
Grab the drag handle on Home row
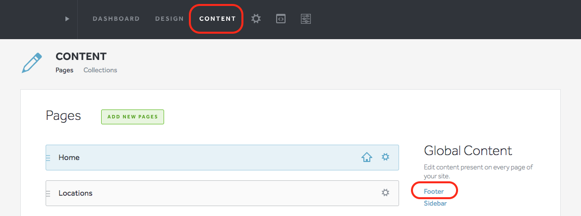48,158
